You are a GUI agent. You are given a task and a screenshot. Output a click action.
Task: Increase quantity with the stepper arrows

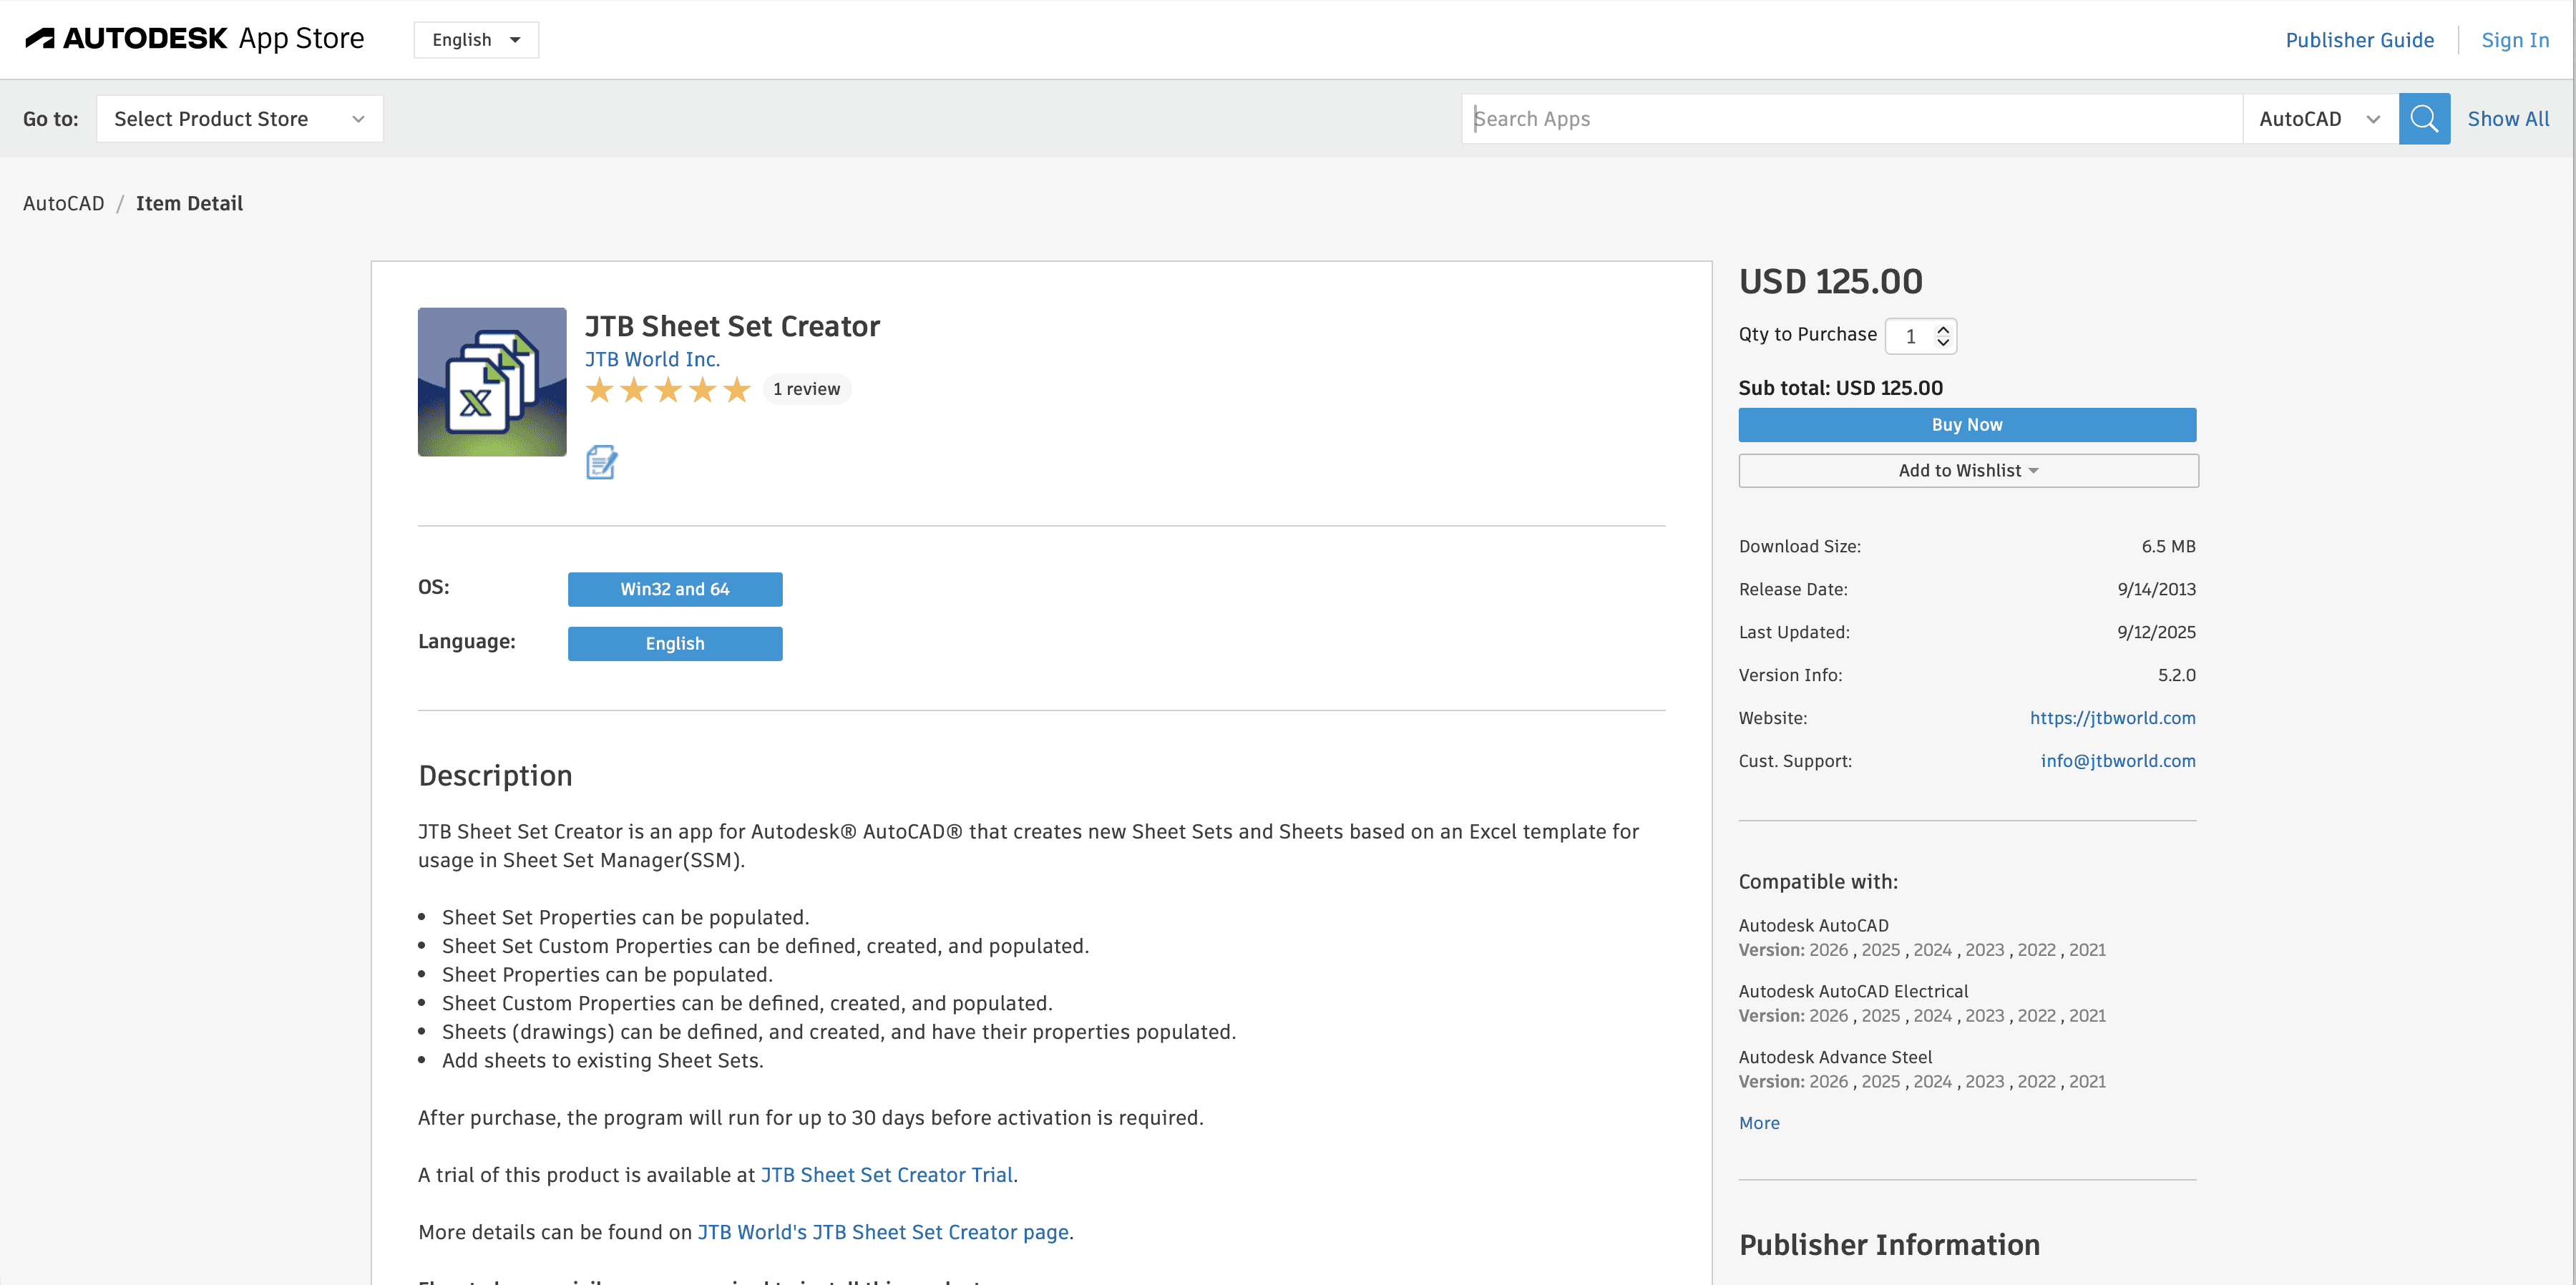tap(1943, 329)
